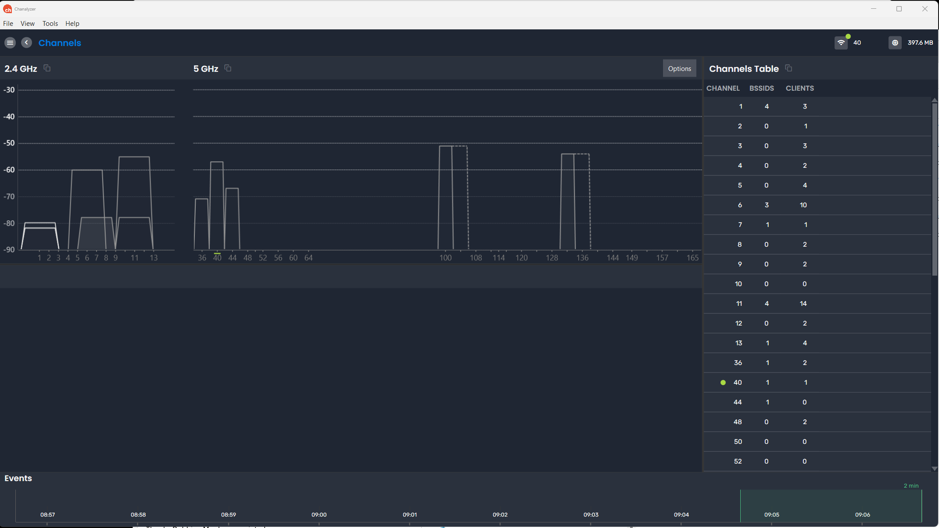Sort table by BSSIDS column

[761, 88]
